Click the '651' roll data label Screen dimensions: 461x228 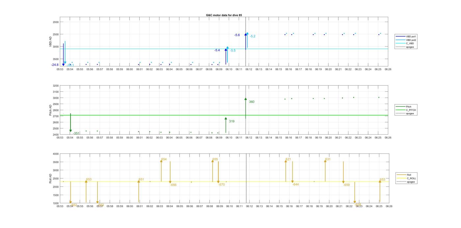click(141, 179)
